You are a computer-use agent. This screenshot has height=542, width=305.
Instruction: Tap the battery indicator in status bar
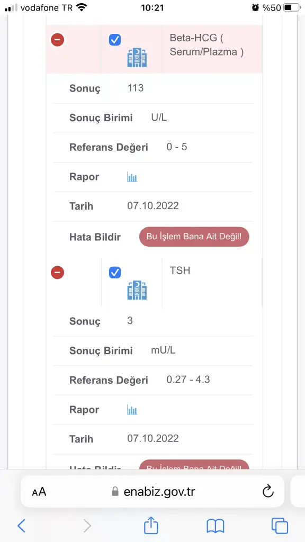[292, 7]
